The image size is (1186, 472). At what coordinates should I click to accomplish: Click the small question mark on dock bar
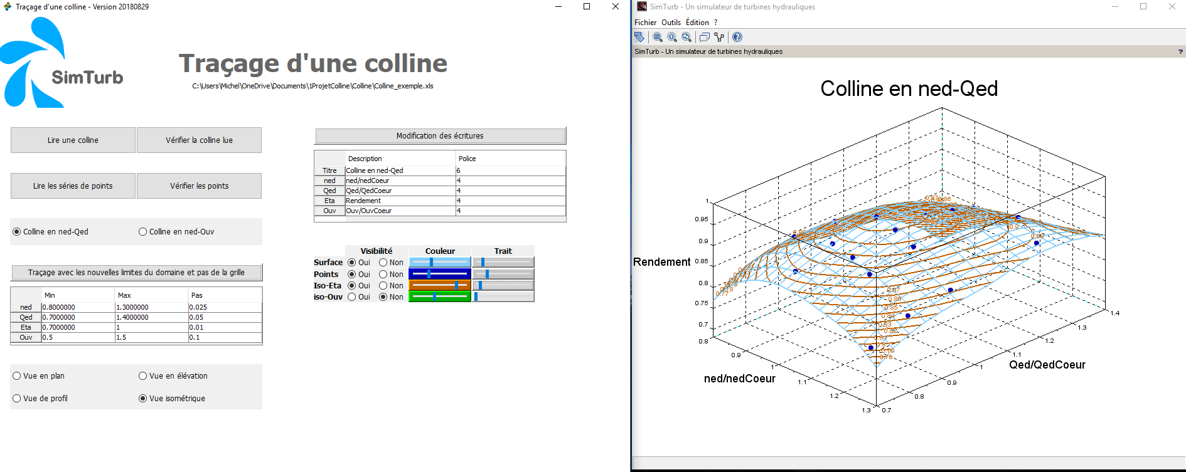point(1180,51)
